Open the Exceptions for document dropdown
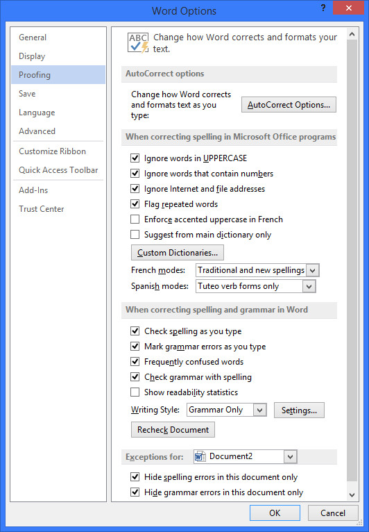 pyautogui.click(x=290, y=457)
